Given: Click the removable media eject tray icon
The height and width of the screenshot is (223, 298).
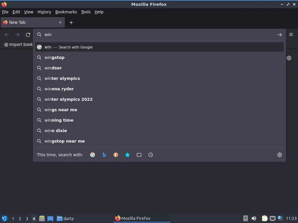Looking at the screenshot, I should (246, 218).
